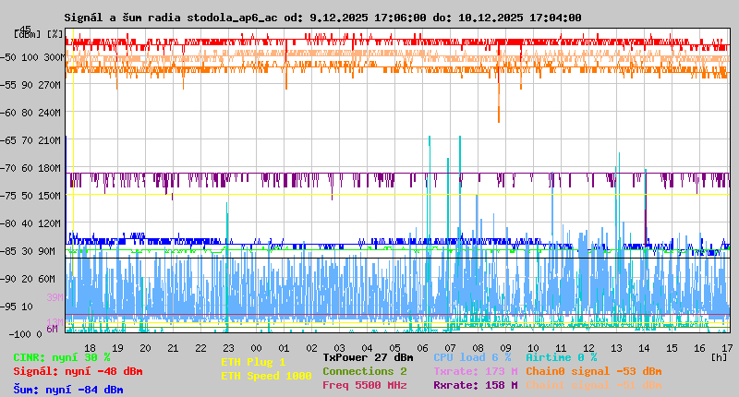Click the red Signál -48 dBm legend
This screenshot has height=397, width=739.
pyautogui.click(x=78, y=371)
